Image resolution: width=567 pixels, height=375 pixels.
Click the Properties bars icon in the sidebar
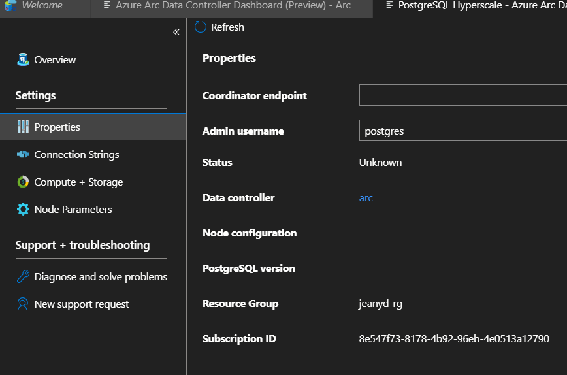(x=23, y=127)
